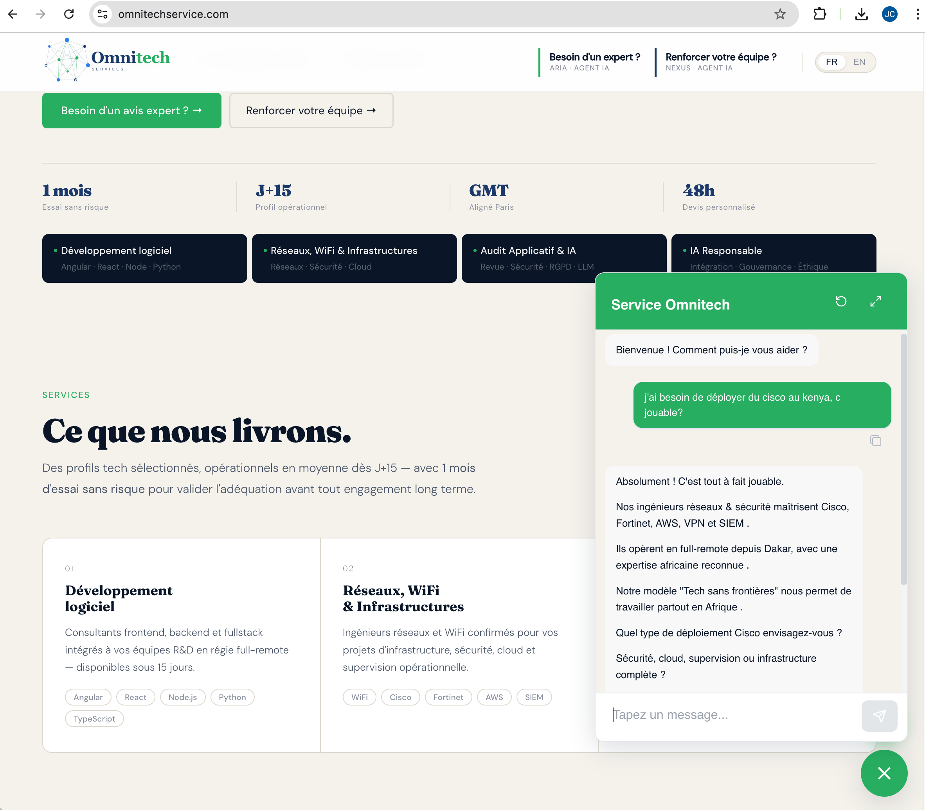Open the Chrome three-dot menu
Viewport: 925px width, 810px height.
pos(917,14)
